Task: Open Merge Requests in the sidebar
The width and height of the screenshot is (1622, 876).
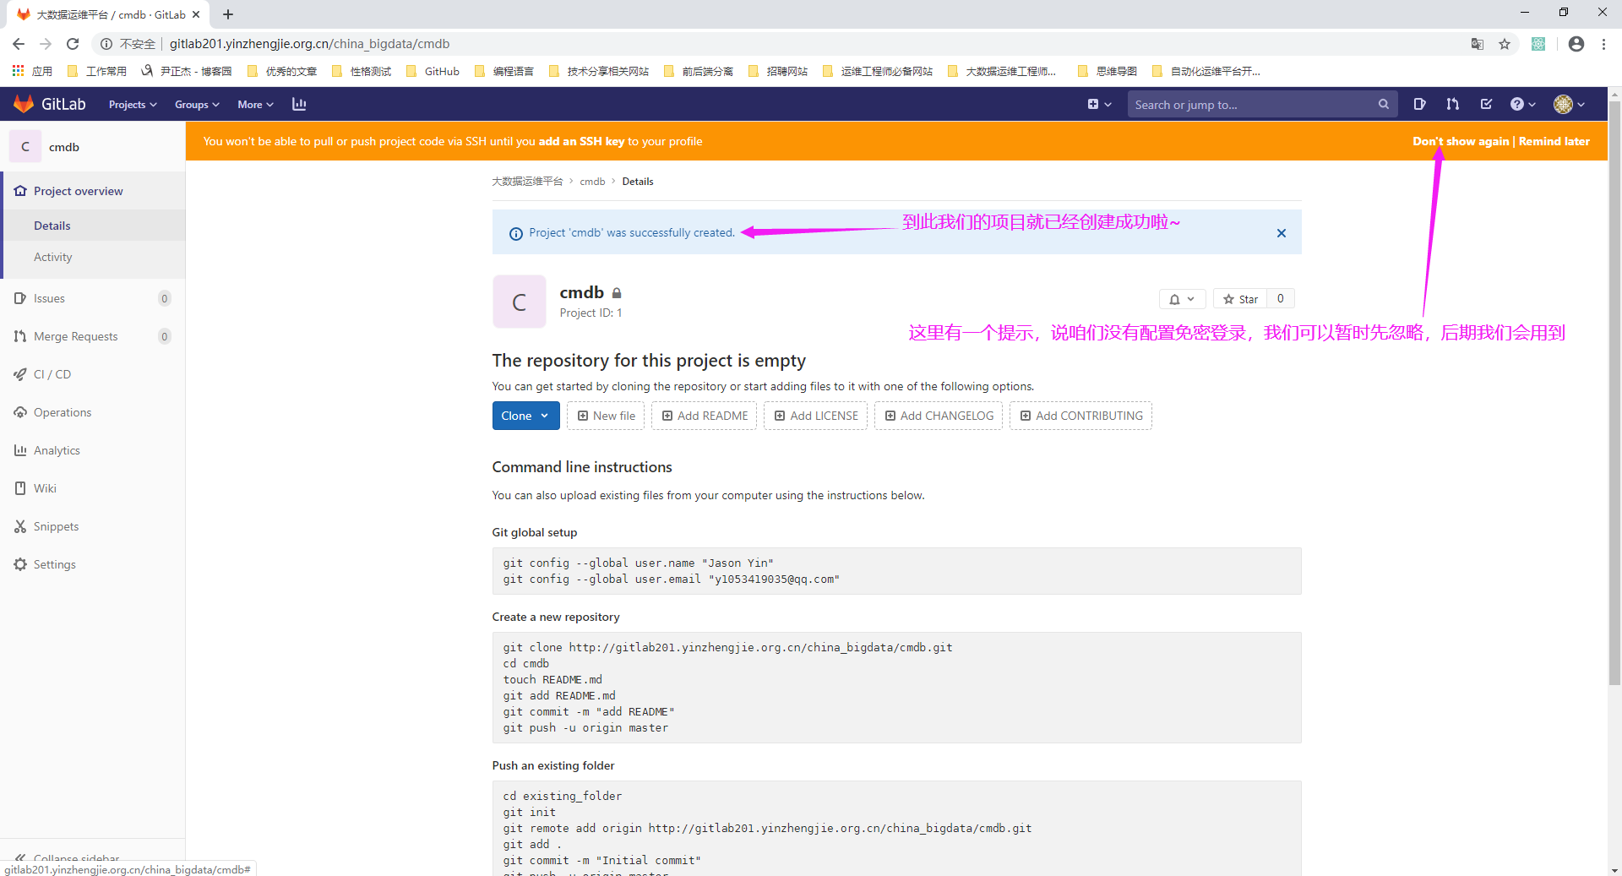Action: (93, 336)
